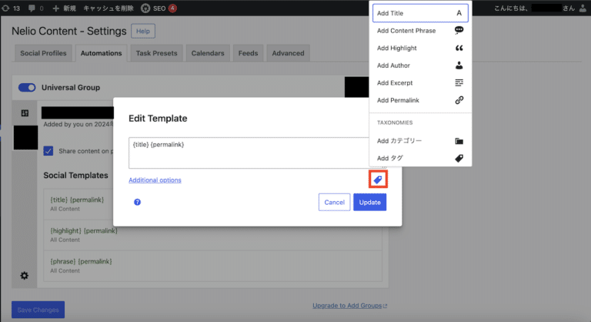The image size is (591, 322).
Task: Click the link icon beside Add Permalink
Action: pos(459,100)
